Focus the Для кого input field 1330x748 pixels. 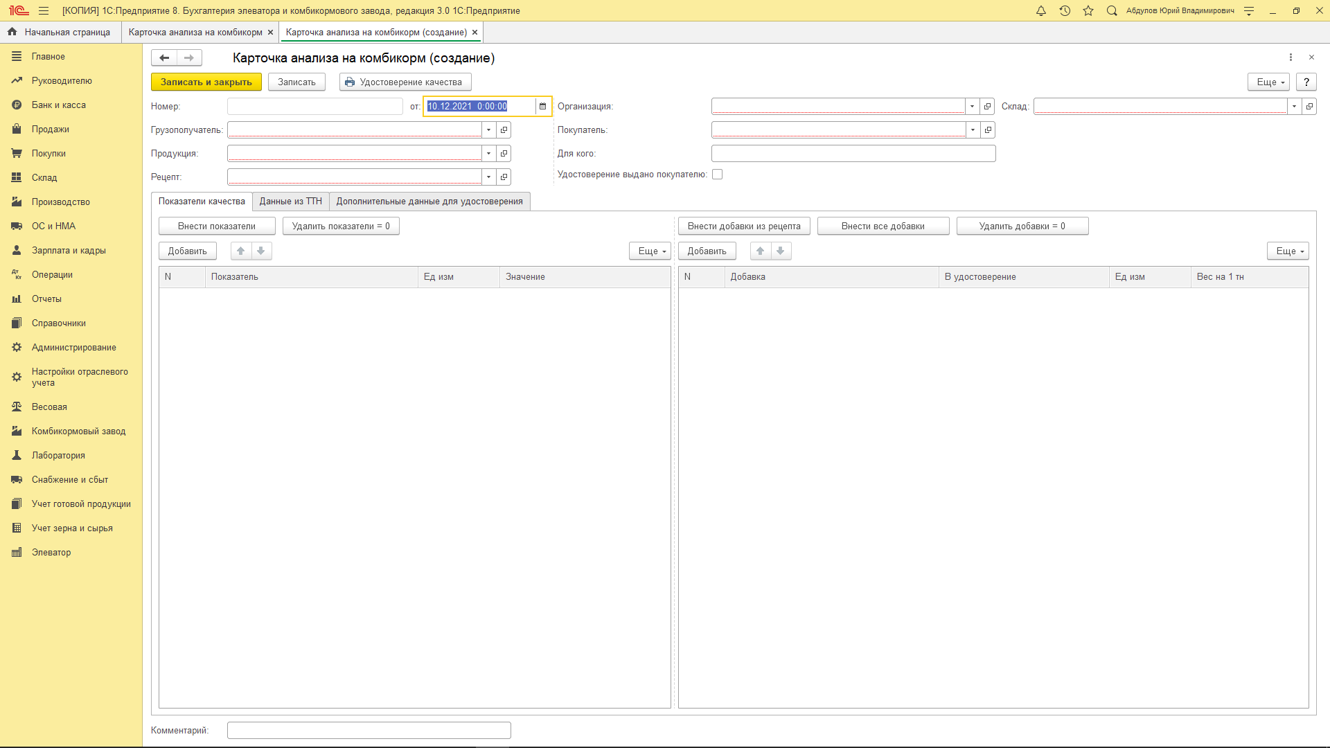853,153
